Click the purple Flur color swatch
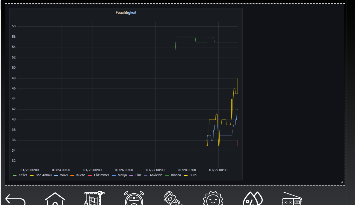 click(x=131, y=176)
